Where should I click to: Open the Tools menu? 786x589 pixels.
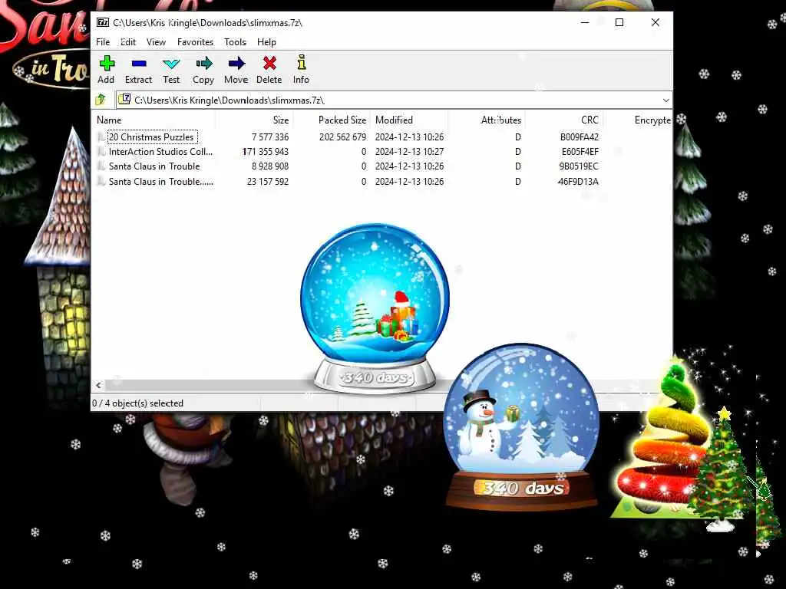(235, 42)
